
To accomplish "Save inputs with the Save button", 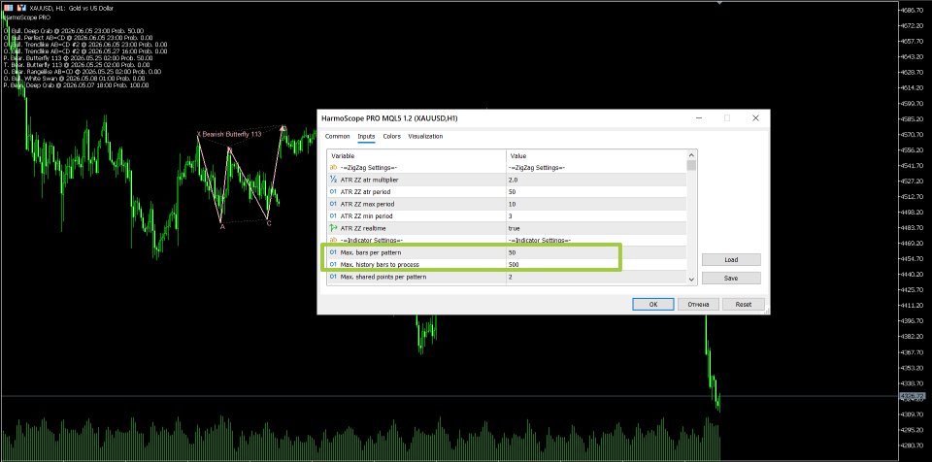I will (731, 278).
